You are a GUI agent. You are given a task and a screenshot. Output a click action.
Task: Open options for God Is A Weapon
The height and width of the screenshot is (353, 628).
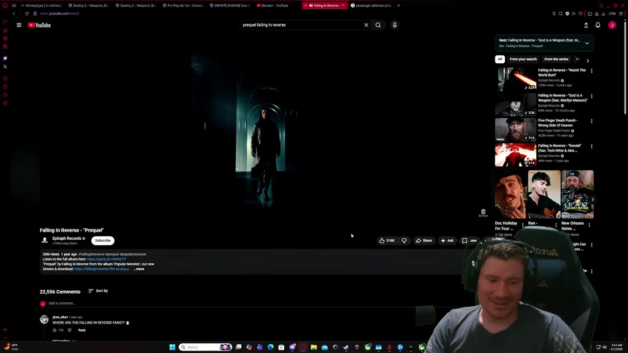coord(591,96)
